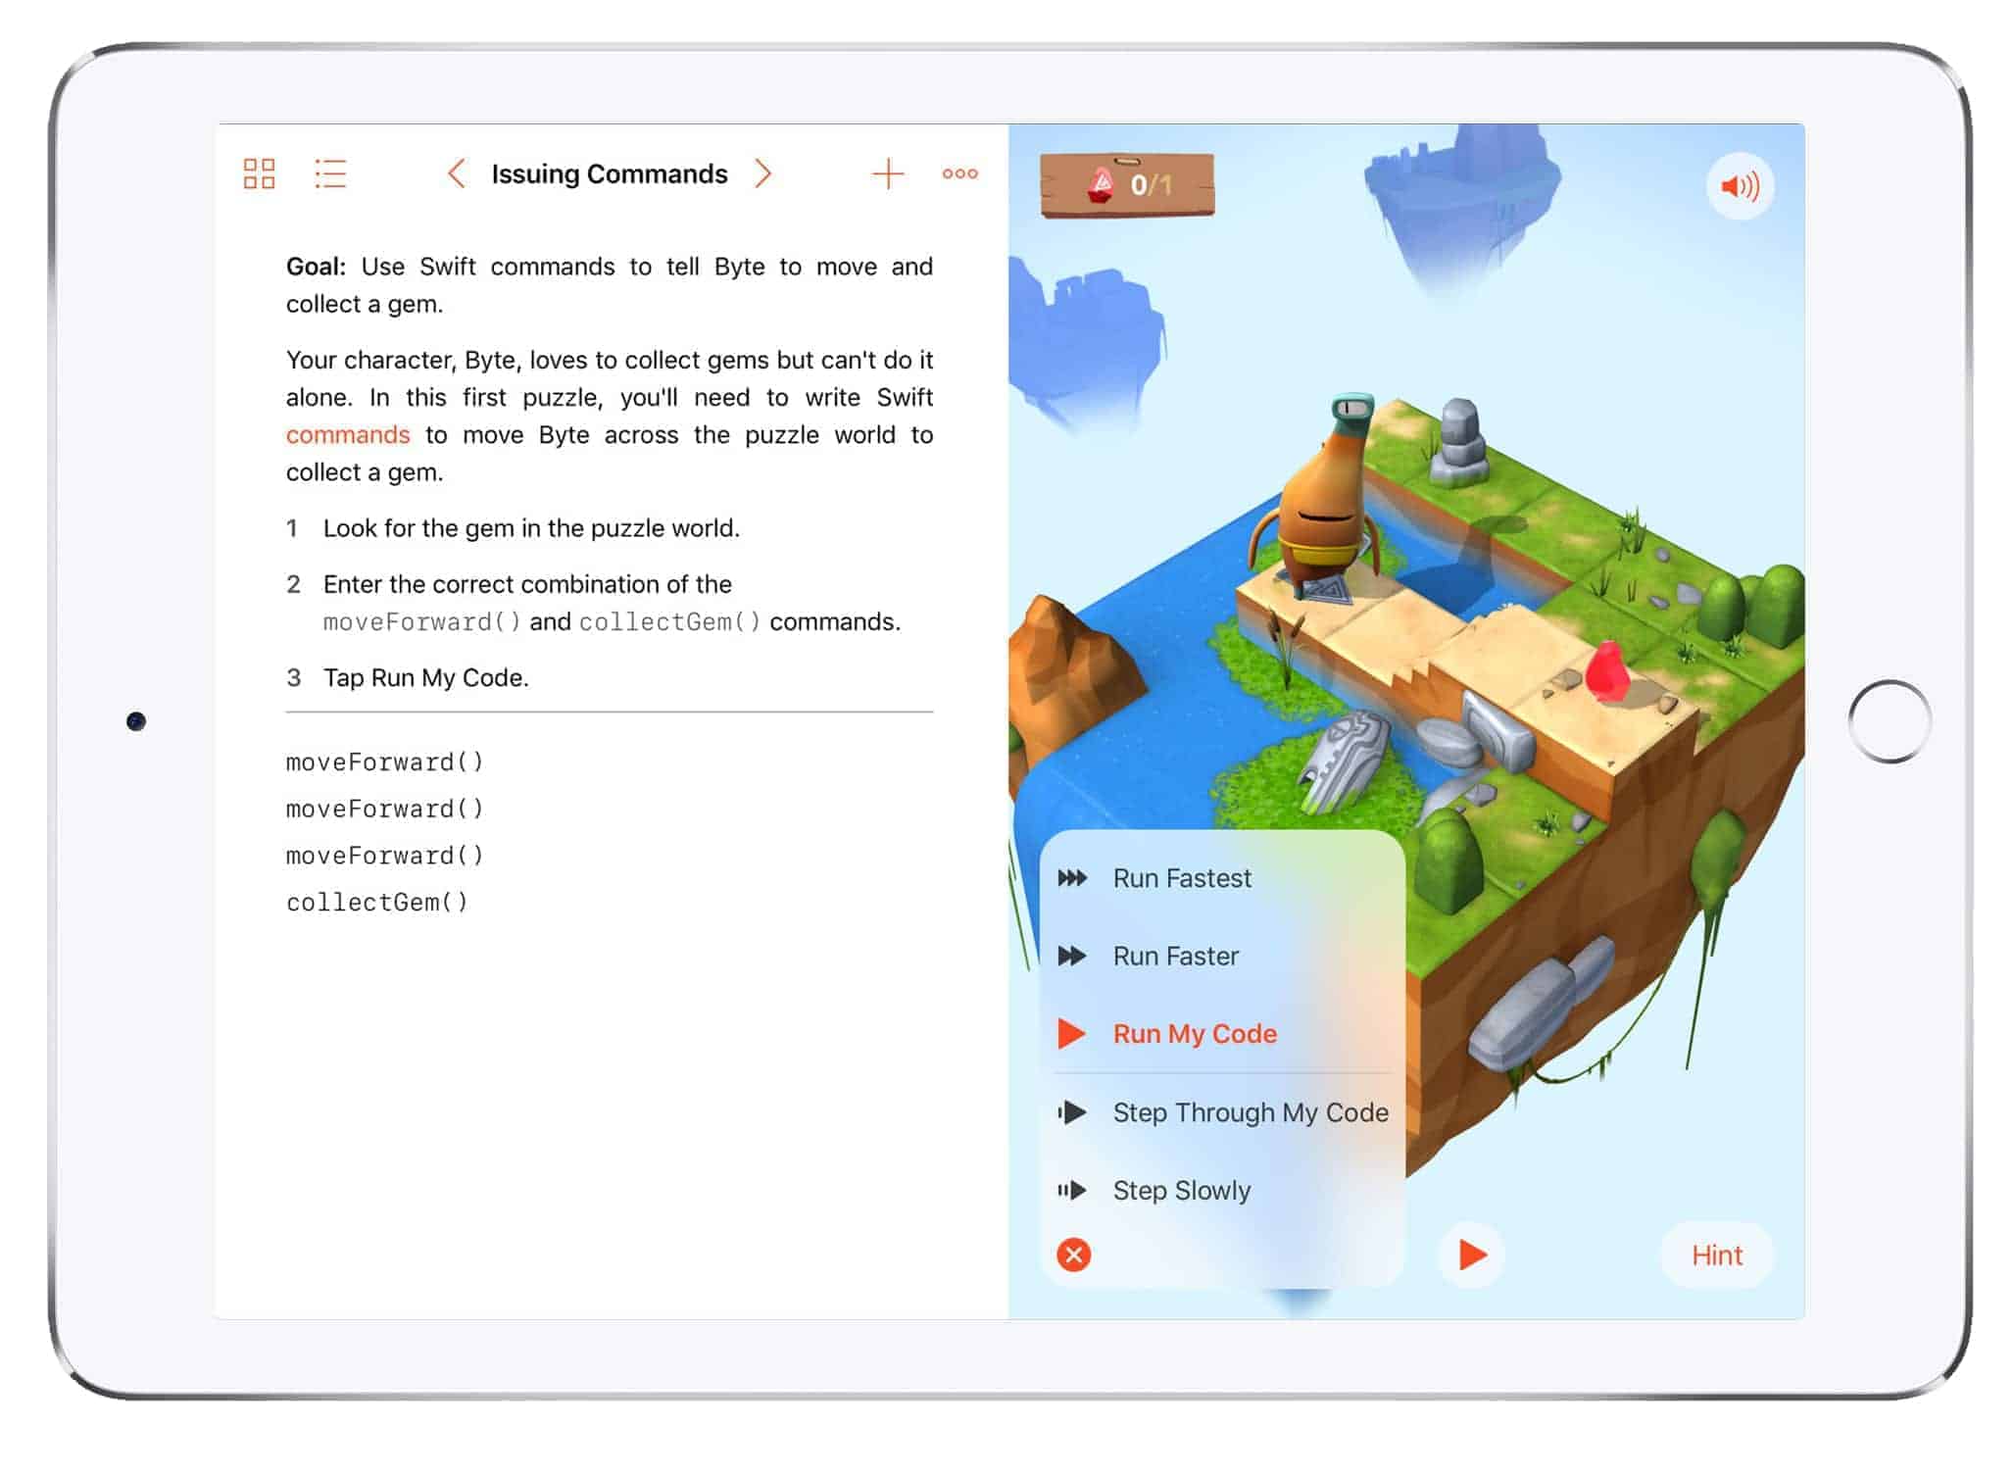This screenshot has width=2013, height=1476.
Task: Tap the Issuing Commands page title
Action: [610, 173]
